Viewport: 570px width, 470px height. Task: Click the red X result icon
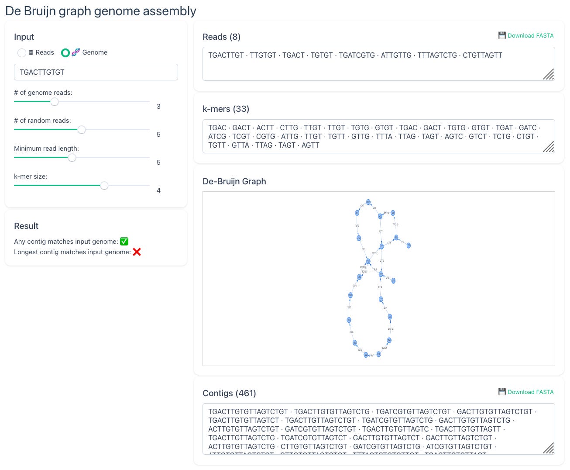(137, 252)
